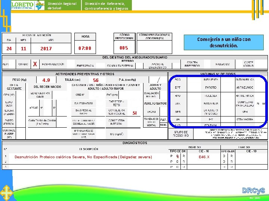Click the ANTINEUMOC vaccine label
The width and height of the screenshot is (269, 201).
coord(245,87)
